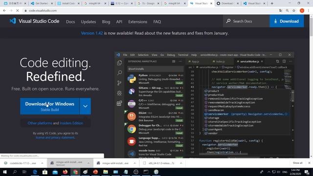This screenshot has width=313, height=176.
Task: Open File Explorer from the taskbar
Action: pyautogui.click(x=106, y=172)
